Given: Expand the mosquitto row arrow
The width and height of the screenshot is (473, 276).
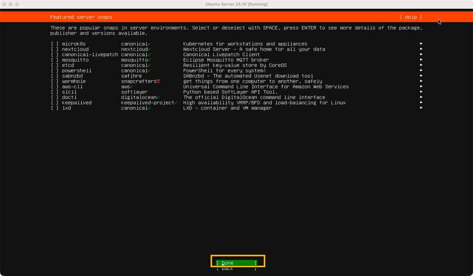Looking at the screenshot, I should coord(421,60).
